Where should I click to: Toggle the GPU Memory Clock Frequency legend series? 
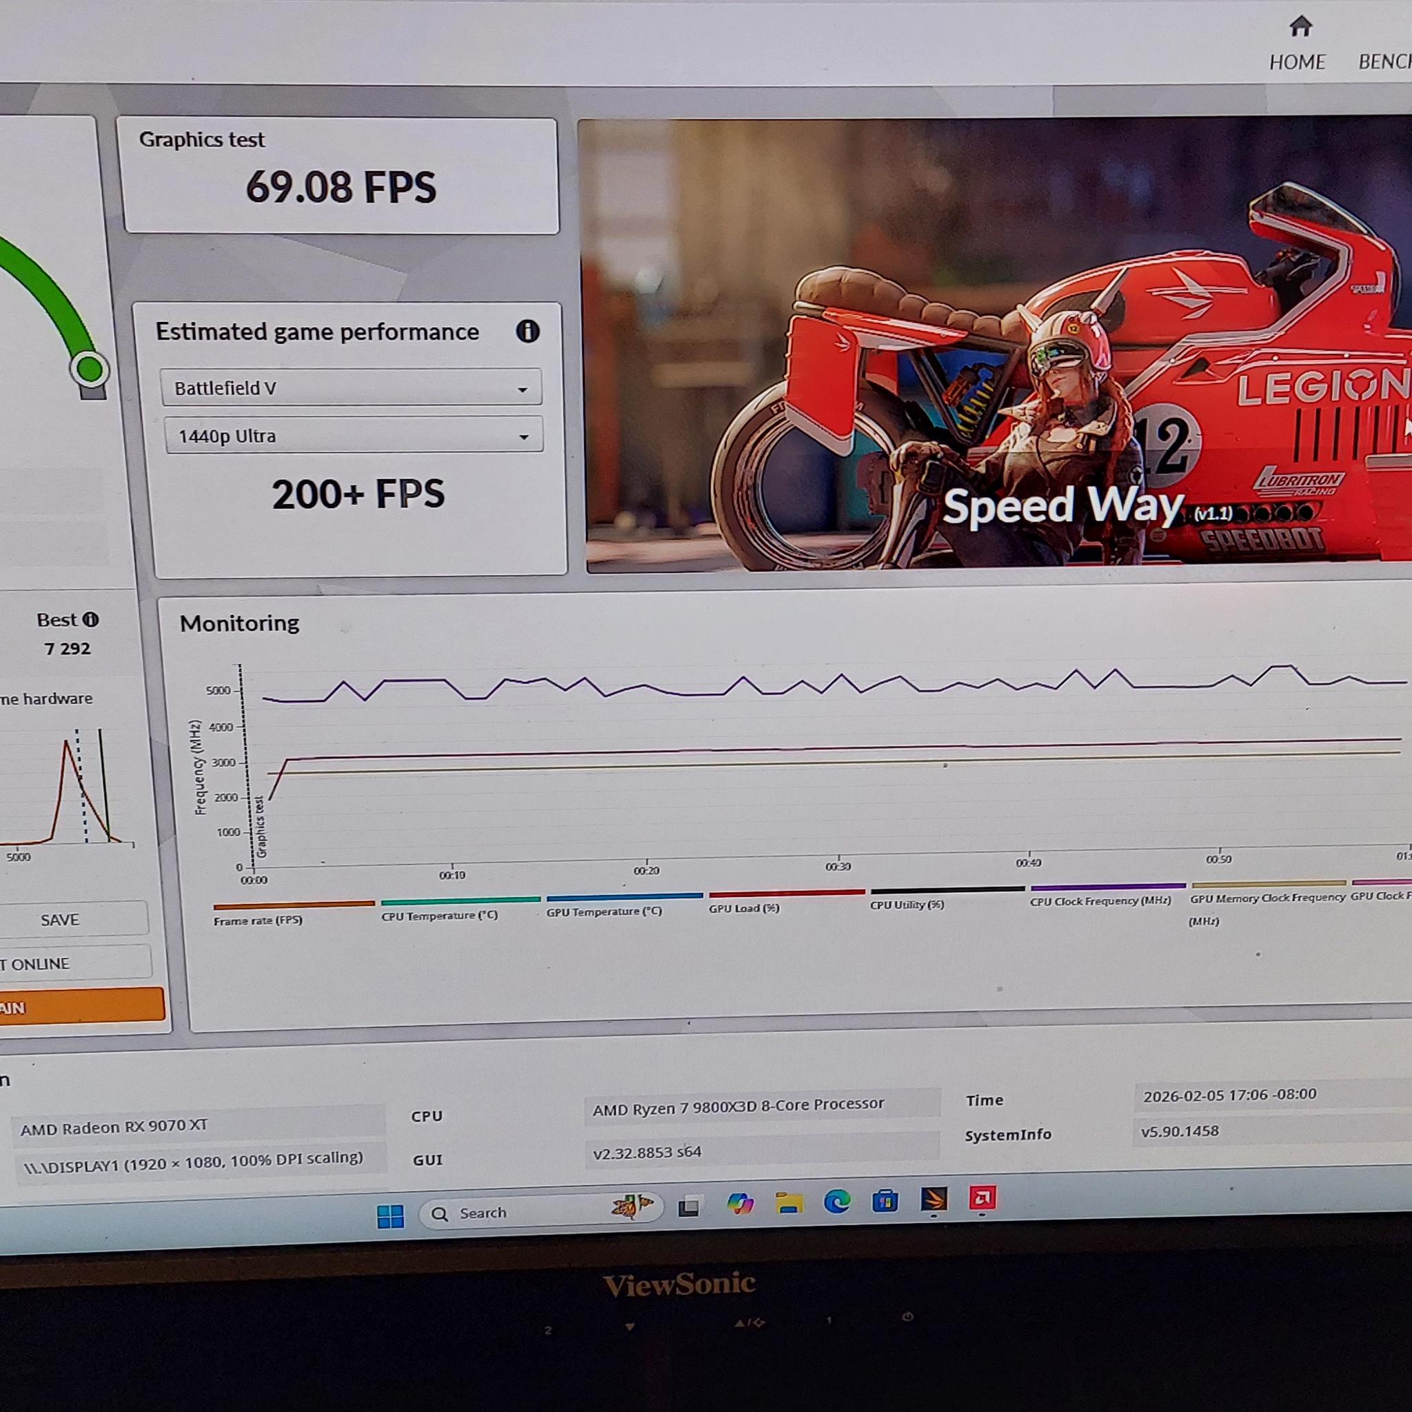pos(1268,903)
